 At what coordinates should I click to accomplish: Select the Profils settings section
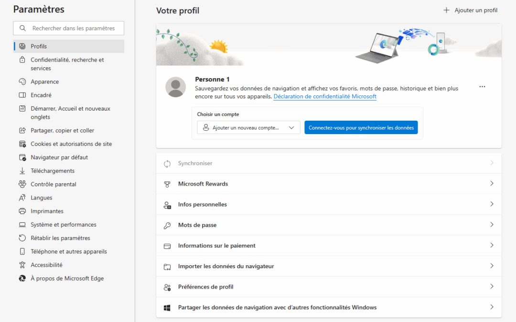click(x=69, y=46)
